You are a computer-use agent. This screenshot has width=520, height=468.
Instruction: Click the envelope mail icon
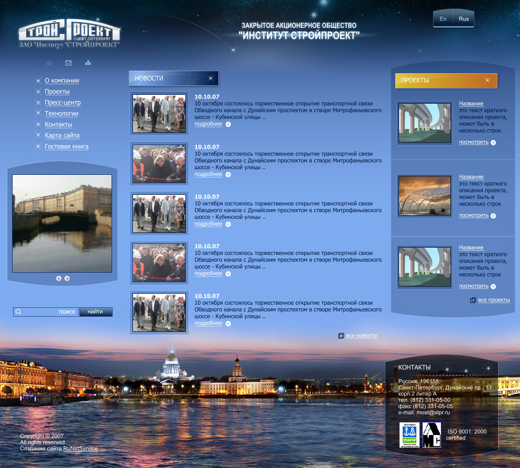pyautogui.click(x=68, y=63)
